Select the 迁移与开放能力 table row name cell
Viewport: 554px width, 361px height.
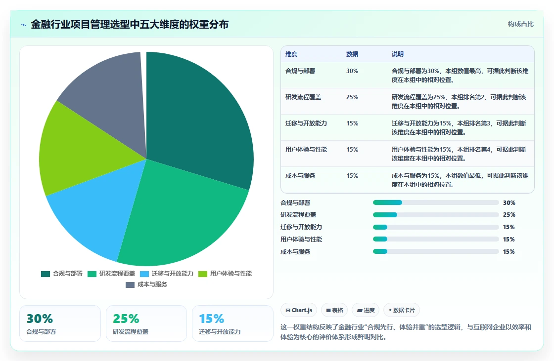click(306, 123)
